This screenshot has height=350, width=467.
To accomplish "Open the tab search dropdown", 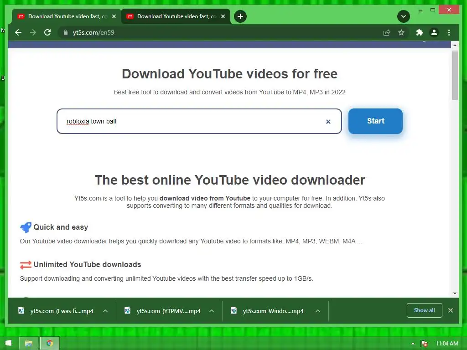I will (x=404, y=16).
